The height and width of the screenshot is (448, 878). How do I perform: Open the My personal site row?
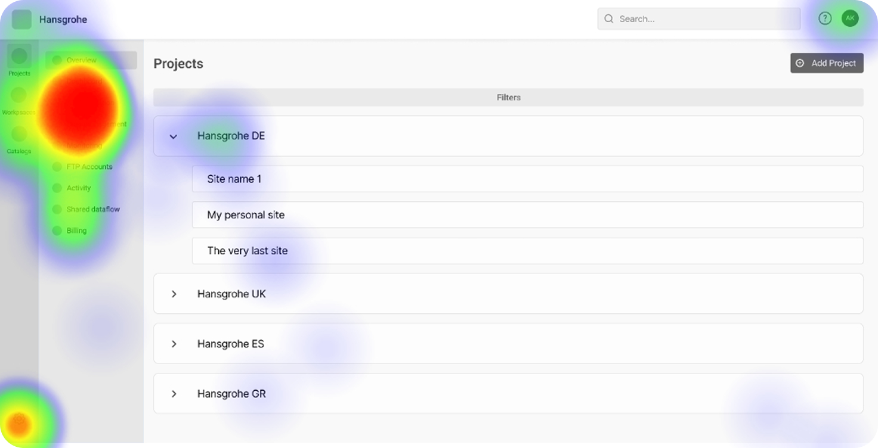click(x=528, y=214)
